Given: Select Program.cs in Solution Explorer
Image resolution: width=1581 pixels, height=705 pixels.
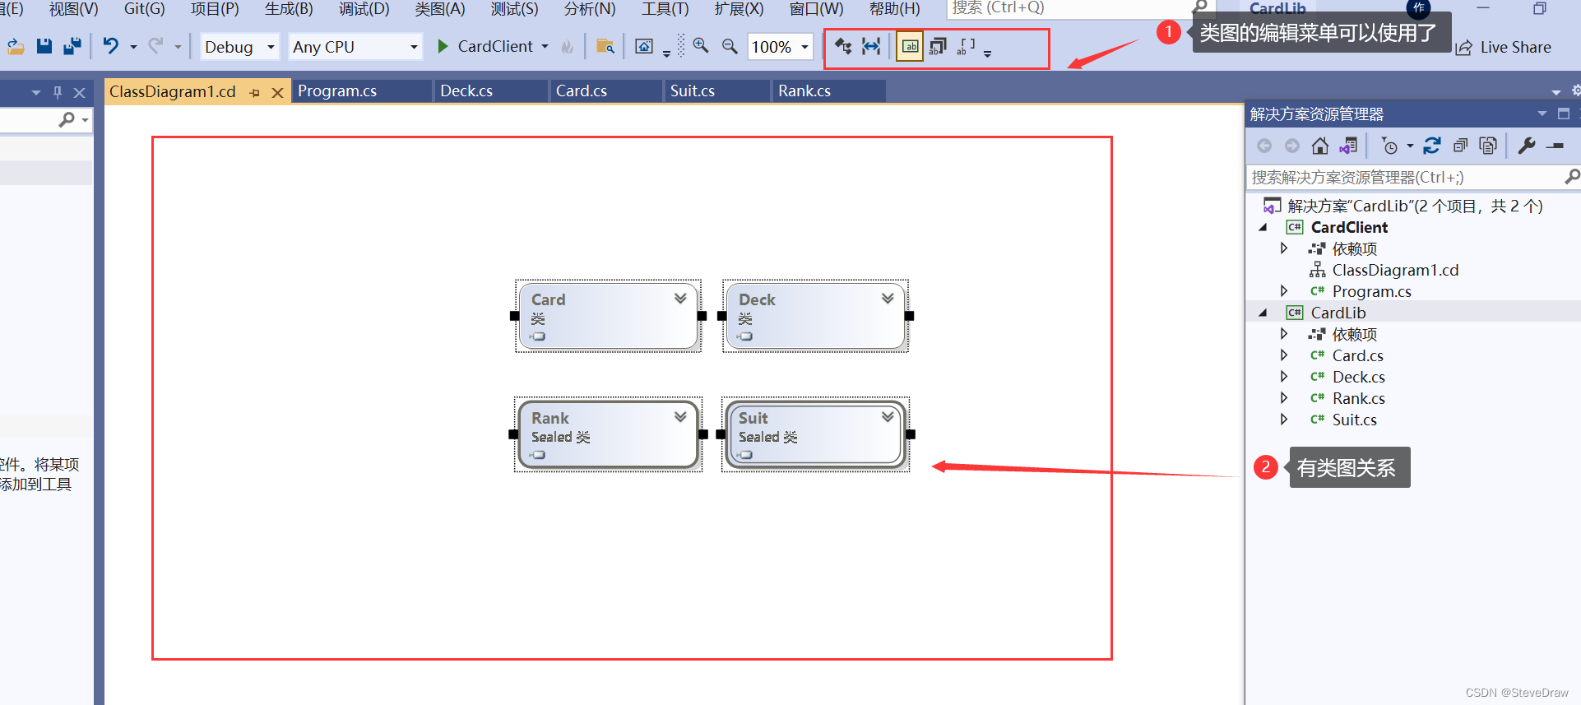Looking at the screenshot, I should (x=1371, y=291).
